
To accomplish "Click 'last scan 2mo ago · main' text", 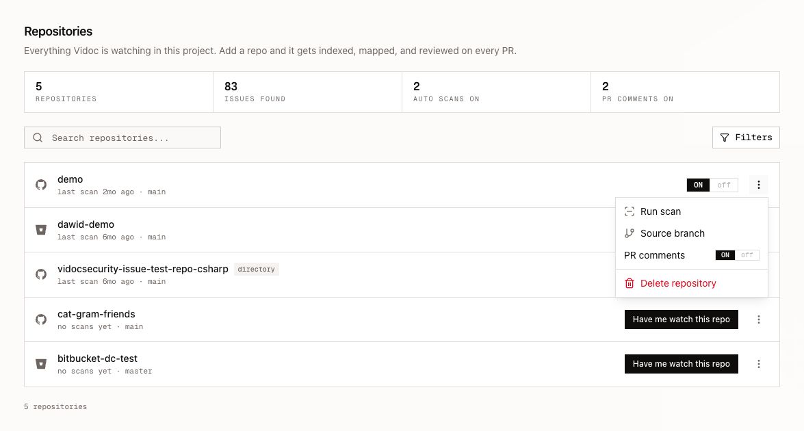I will (112, 192).
